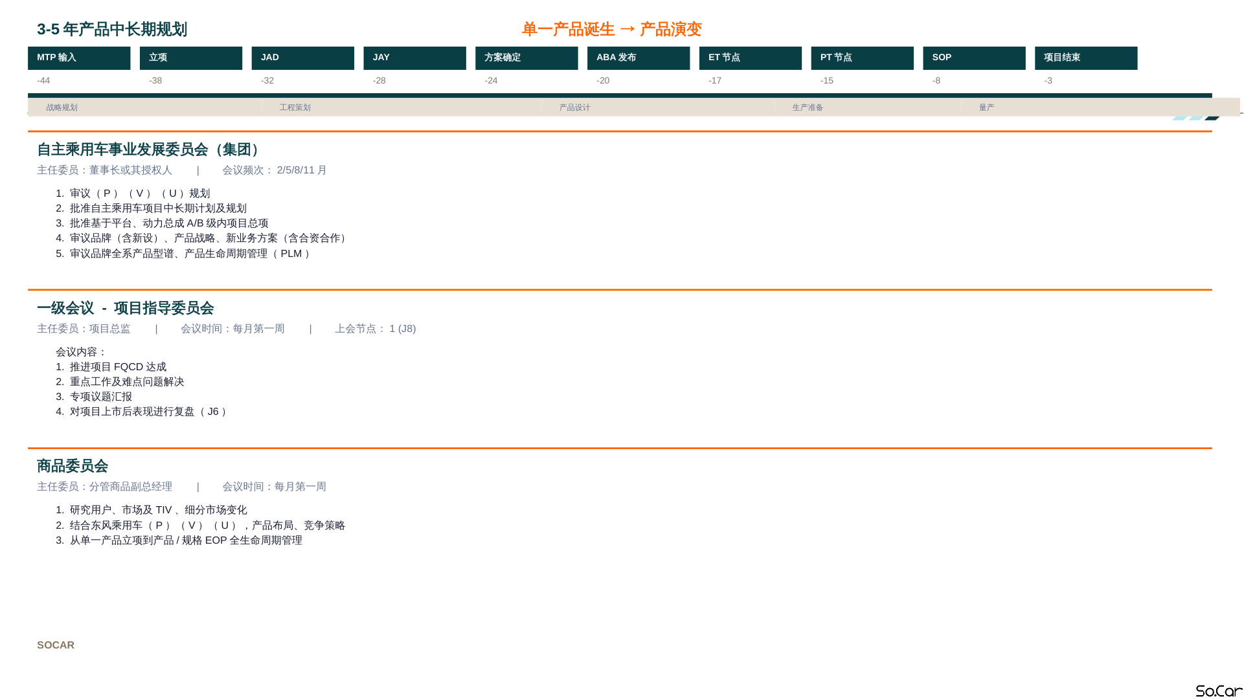Click 主任委员：项目总监 text
Screen dimensions: 1244x699
(84, 329)
